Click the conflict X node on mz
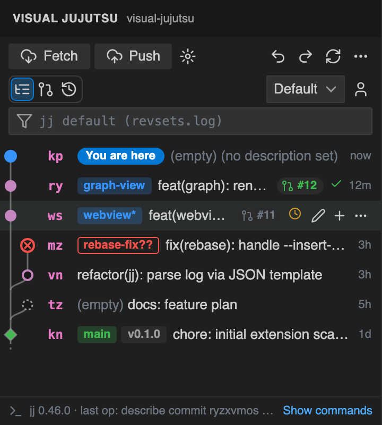The width and height of the screenshot is (382, 425). click(x=28, y=245)
